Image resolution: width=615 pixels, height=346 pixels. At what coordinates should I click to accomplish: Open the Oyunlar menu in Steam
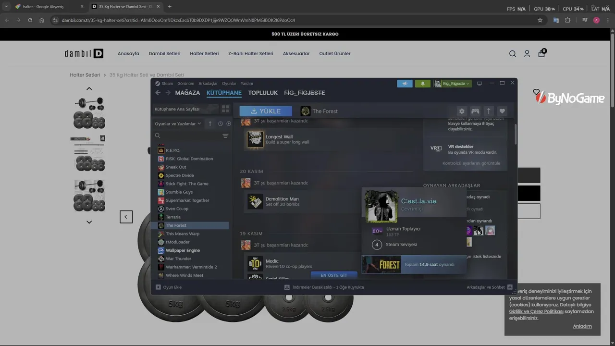click(x=229, y=84)
